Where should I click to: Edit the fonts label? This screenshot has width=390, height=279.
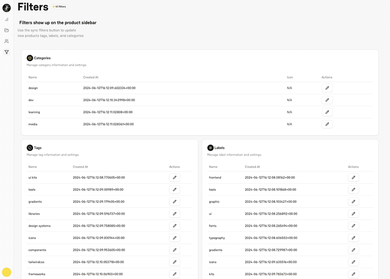click(x=353, y=226)
